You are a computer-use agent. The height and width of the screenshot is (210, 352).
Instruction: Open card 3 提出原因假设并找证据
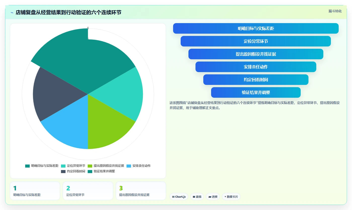tap(141, 191)
